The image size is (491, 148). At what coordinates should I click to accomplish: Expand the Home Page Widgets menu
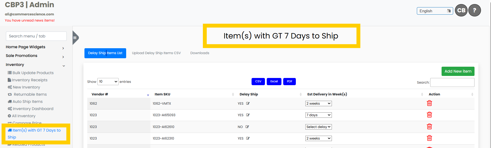[x=35, y=47]
